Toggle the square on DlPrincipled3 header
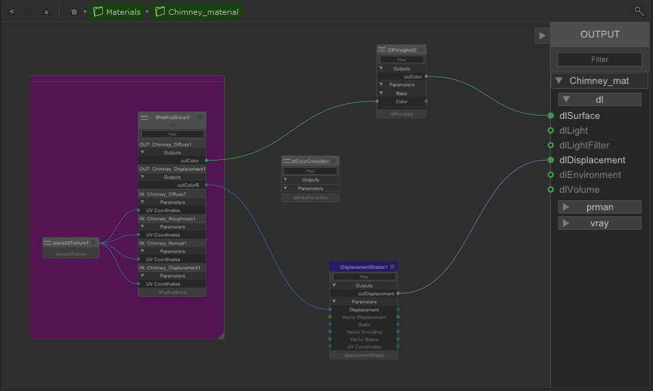This screenshot has width=653, height=391. pyautogui.click(x=420, y=50)
